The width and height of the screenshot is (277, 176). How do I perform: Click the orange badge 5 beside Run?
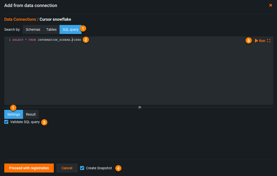pyautogui.click(x=248, y=41)
